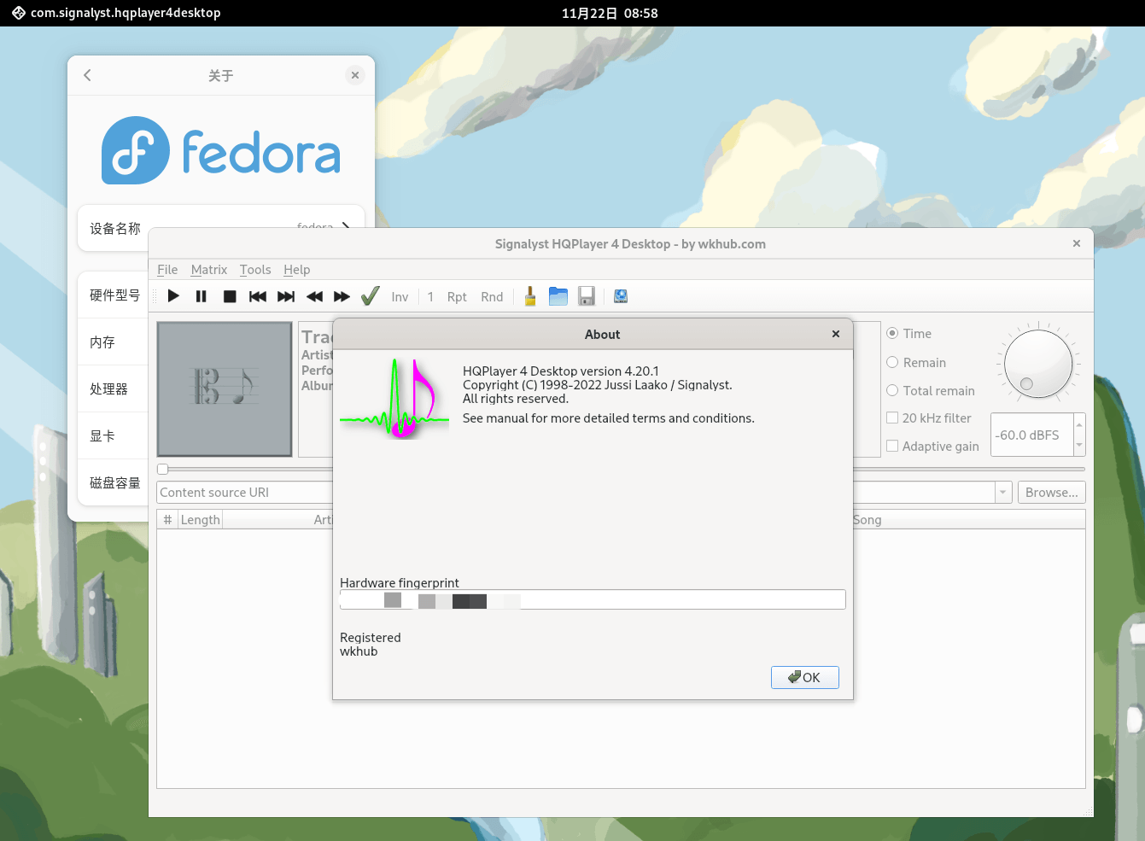This screenshot has width=1145, height=841.
Task: Click 'HQPlayer 4 Desktop version 4.20.1' text
Action: (x=561, y=371)
